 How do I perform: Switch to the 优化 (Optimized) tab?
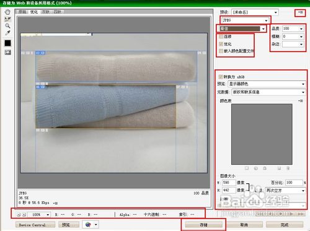[x=34, y=12]
